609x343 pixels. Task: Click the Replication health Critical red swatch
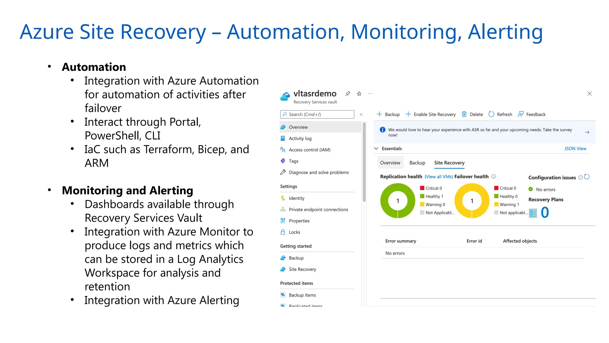coord(422,188)
